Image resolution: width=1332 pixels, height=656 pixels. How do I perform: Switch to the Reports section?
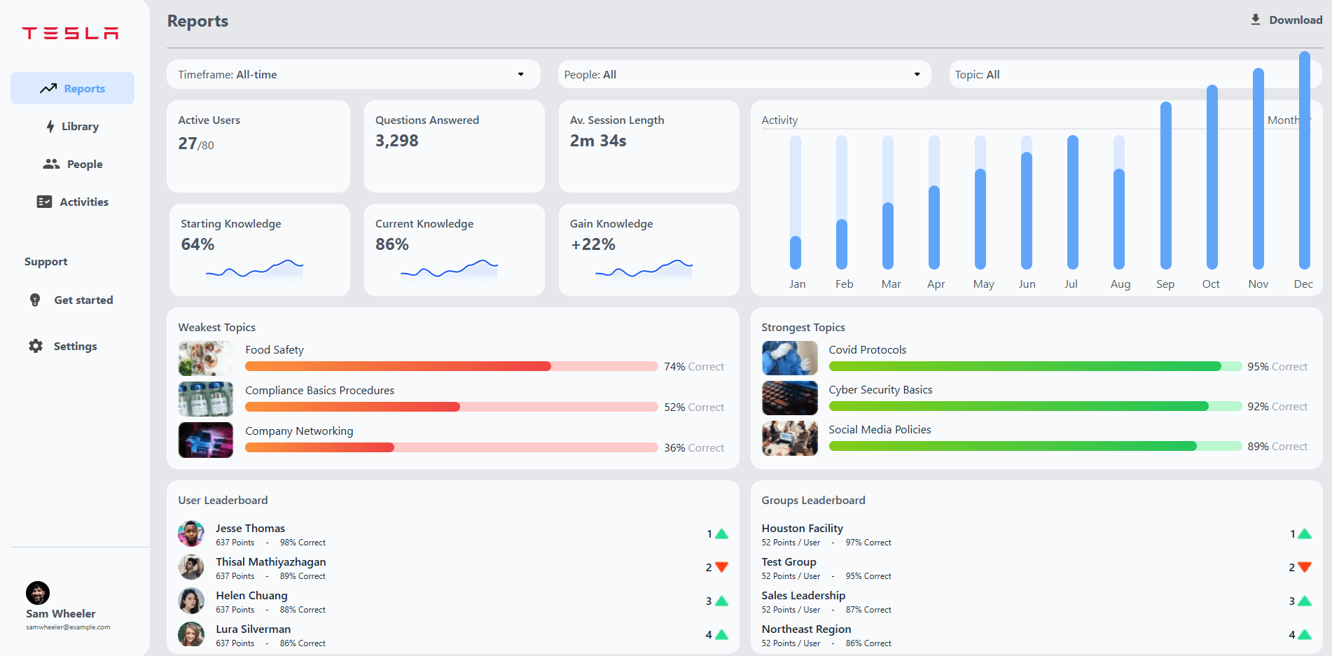pos(83,88)
